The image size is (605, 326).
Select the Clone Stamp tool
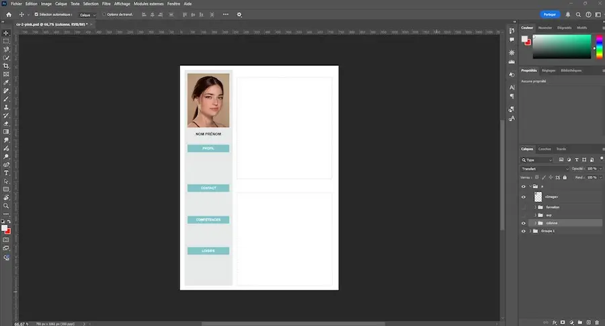click(x=6, y=108)
